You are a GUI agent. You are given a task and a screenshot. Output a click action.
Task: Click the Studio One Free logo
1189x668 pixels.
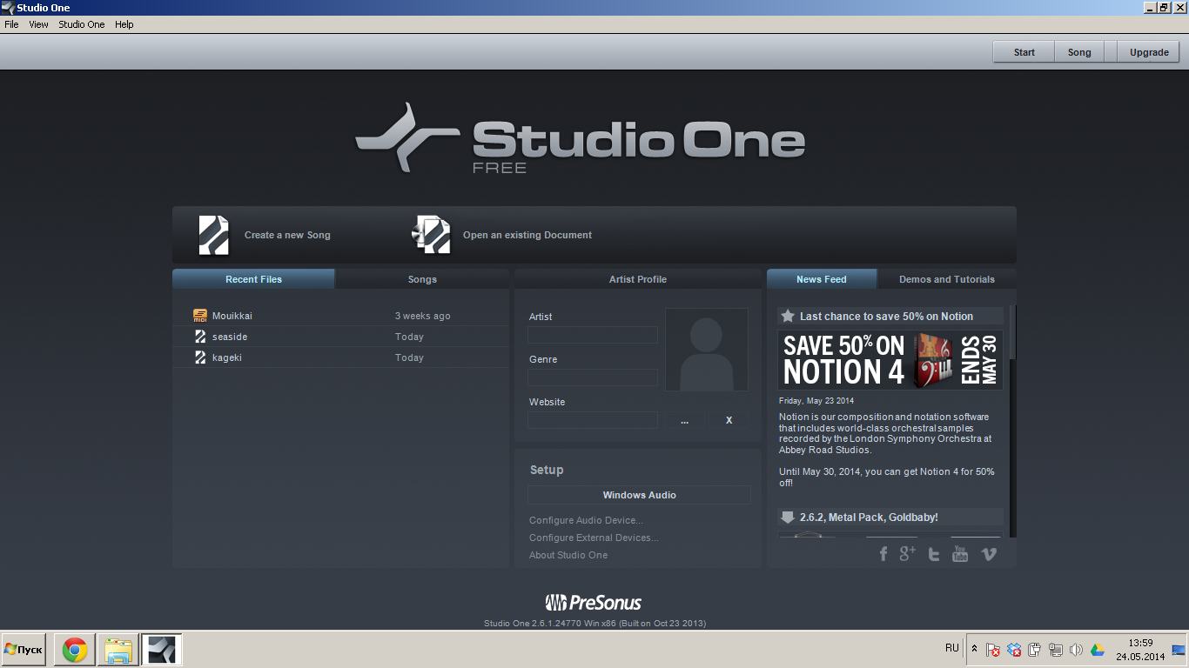tap(581, 139)
